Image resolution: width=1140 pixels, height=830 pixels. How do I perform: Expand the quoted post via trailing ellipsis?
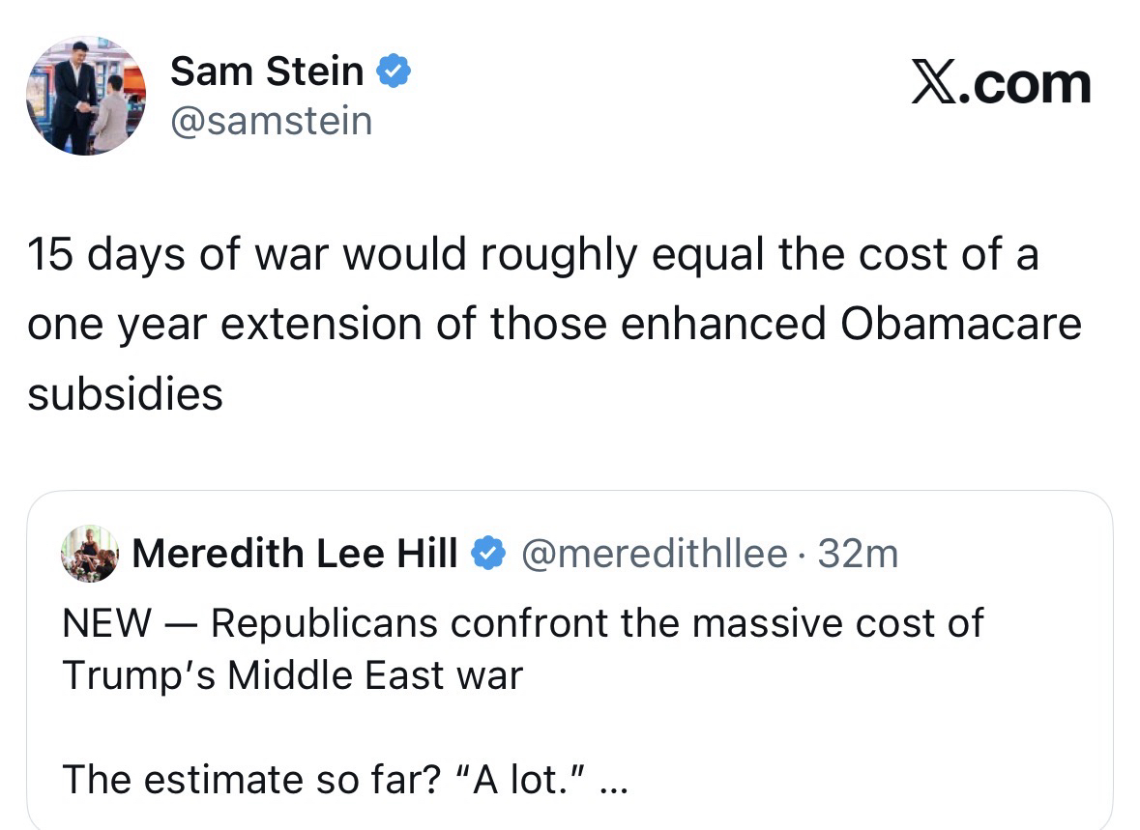614,780
